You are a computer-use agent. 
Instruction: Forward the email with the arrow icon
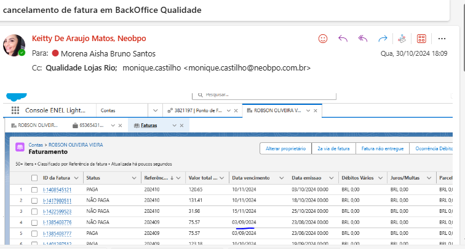[x=383, y=39]
